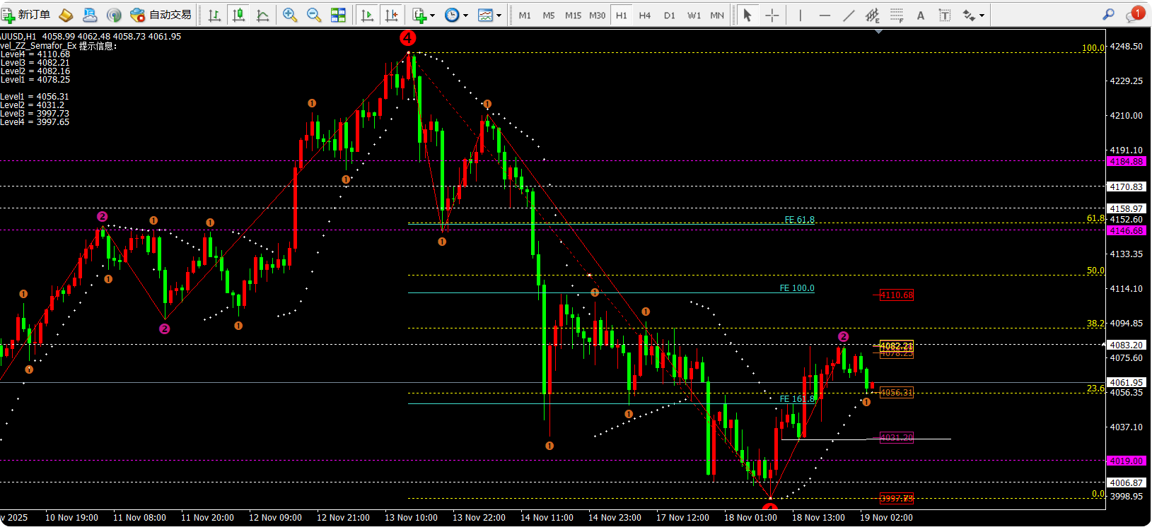This screenshot has height=527, width=1152.
Task: Pick the diagonal trendline drawing tool
Action: (x=849, y=15)
